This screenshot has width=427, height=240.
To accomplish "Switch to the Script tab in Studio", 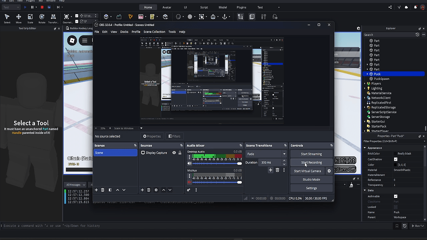I will 204,7.
